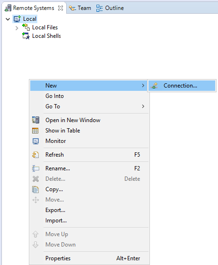Click the Local connection icon
This screenshot has width=218, height=265.
coord(17,19)
